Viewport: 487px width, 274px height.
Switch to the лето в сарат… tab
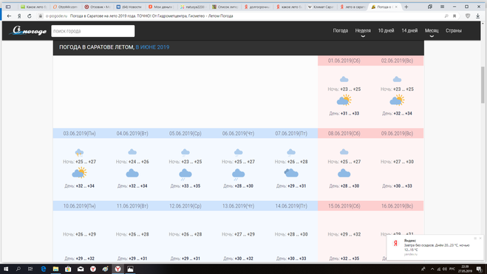click(x=353, y=7)
